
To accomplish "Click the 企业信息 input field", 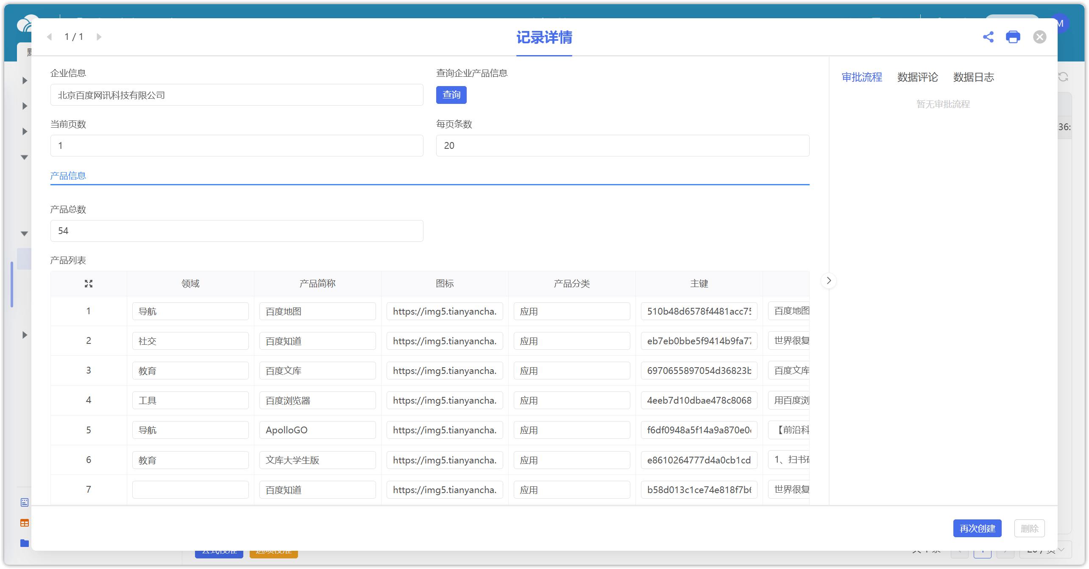I will click(x=237, y=95).
